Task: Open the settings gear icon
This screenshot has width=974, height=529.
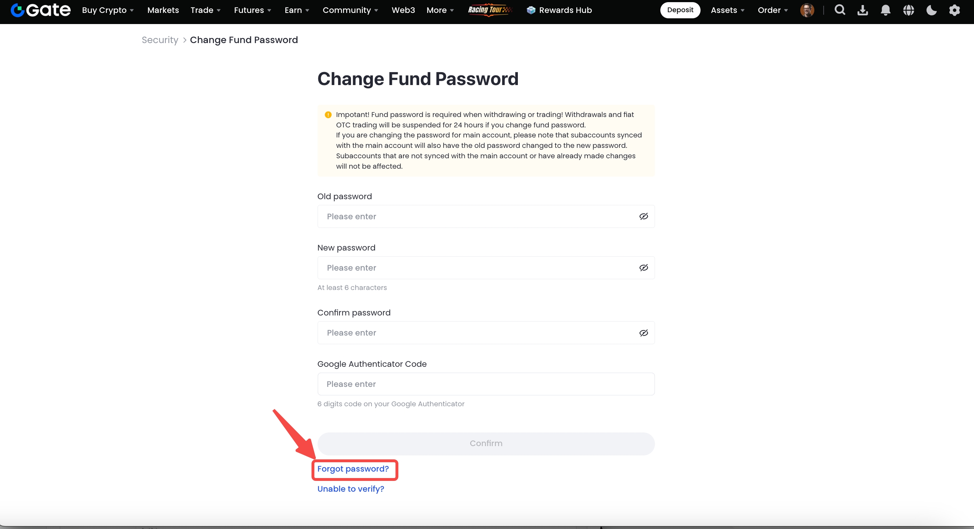Action: pos(954,10)
